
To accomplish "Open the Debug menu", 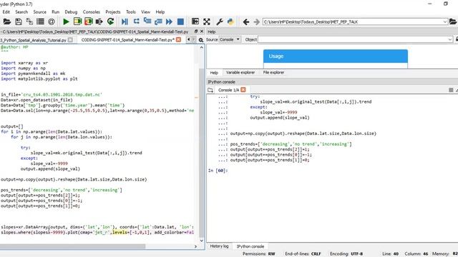I will [71, 12].
